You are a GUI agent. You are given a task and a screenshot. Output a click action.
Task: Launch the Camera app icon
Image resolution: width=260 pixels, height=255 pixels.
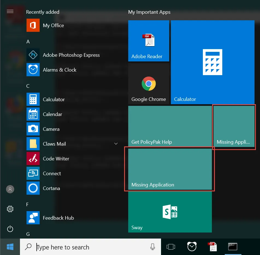pos(33,129)
